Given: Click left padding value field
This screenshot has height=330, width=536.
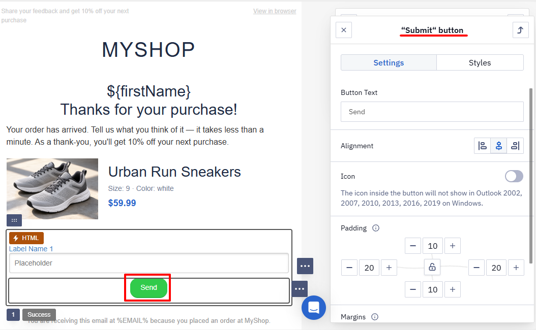Looking at the screenshot, I should 369,268.
